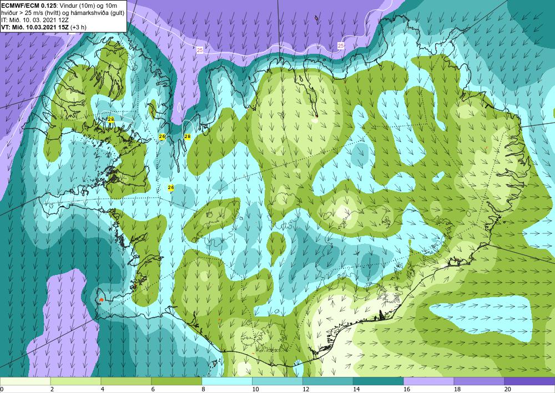Click the light green 2–4 m/s legend swatch
This screenshot has height=393, width=555.
click(x=75, y=381)
